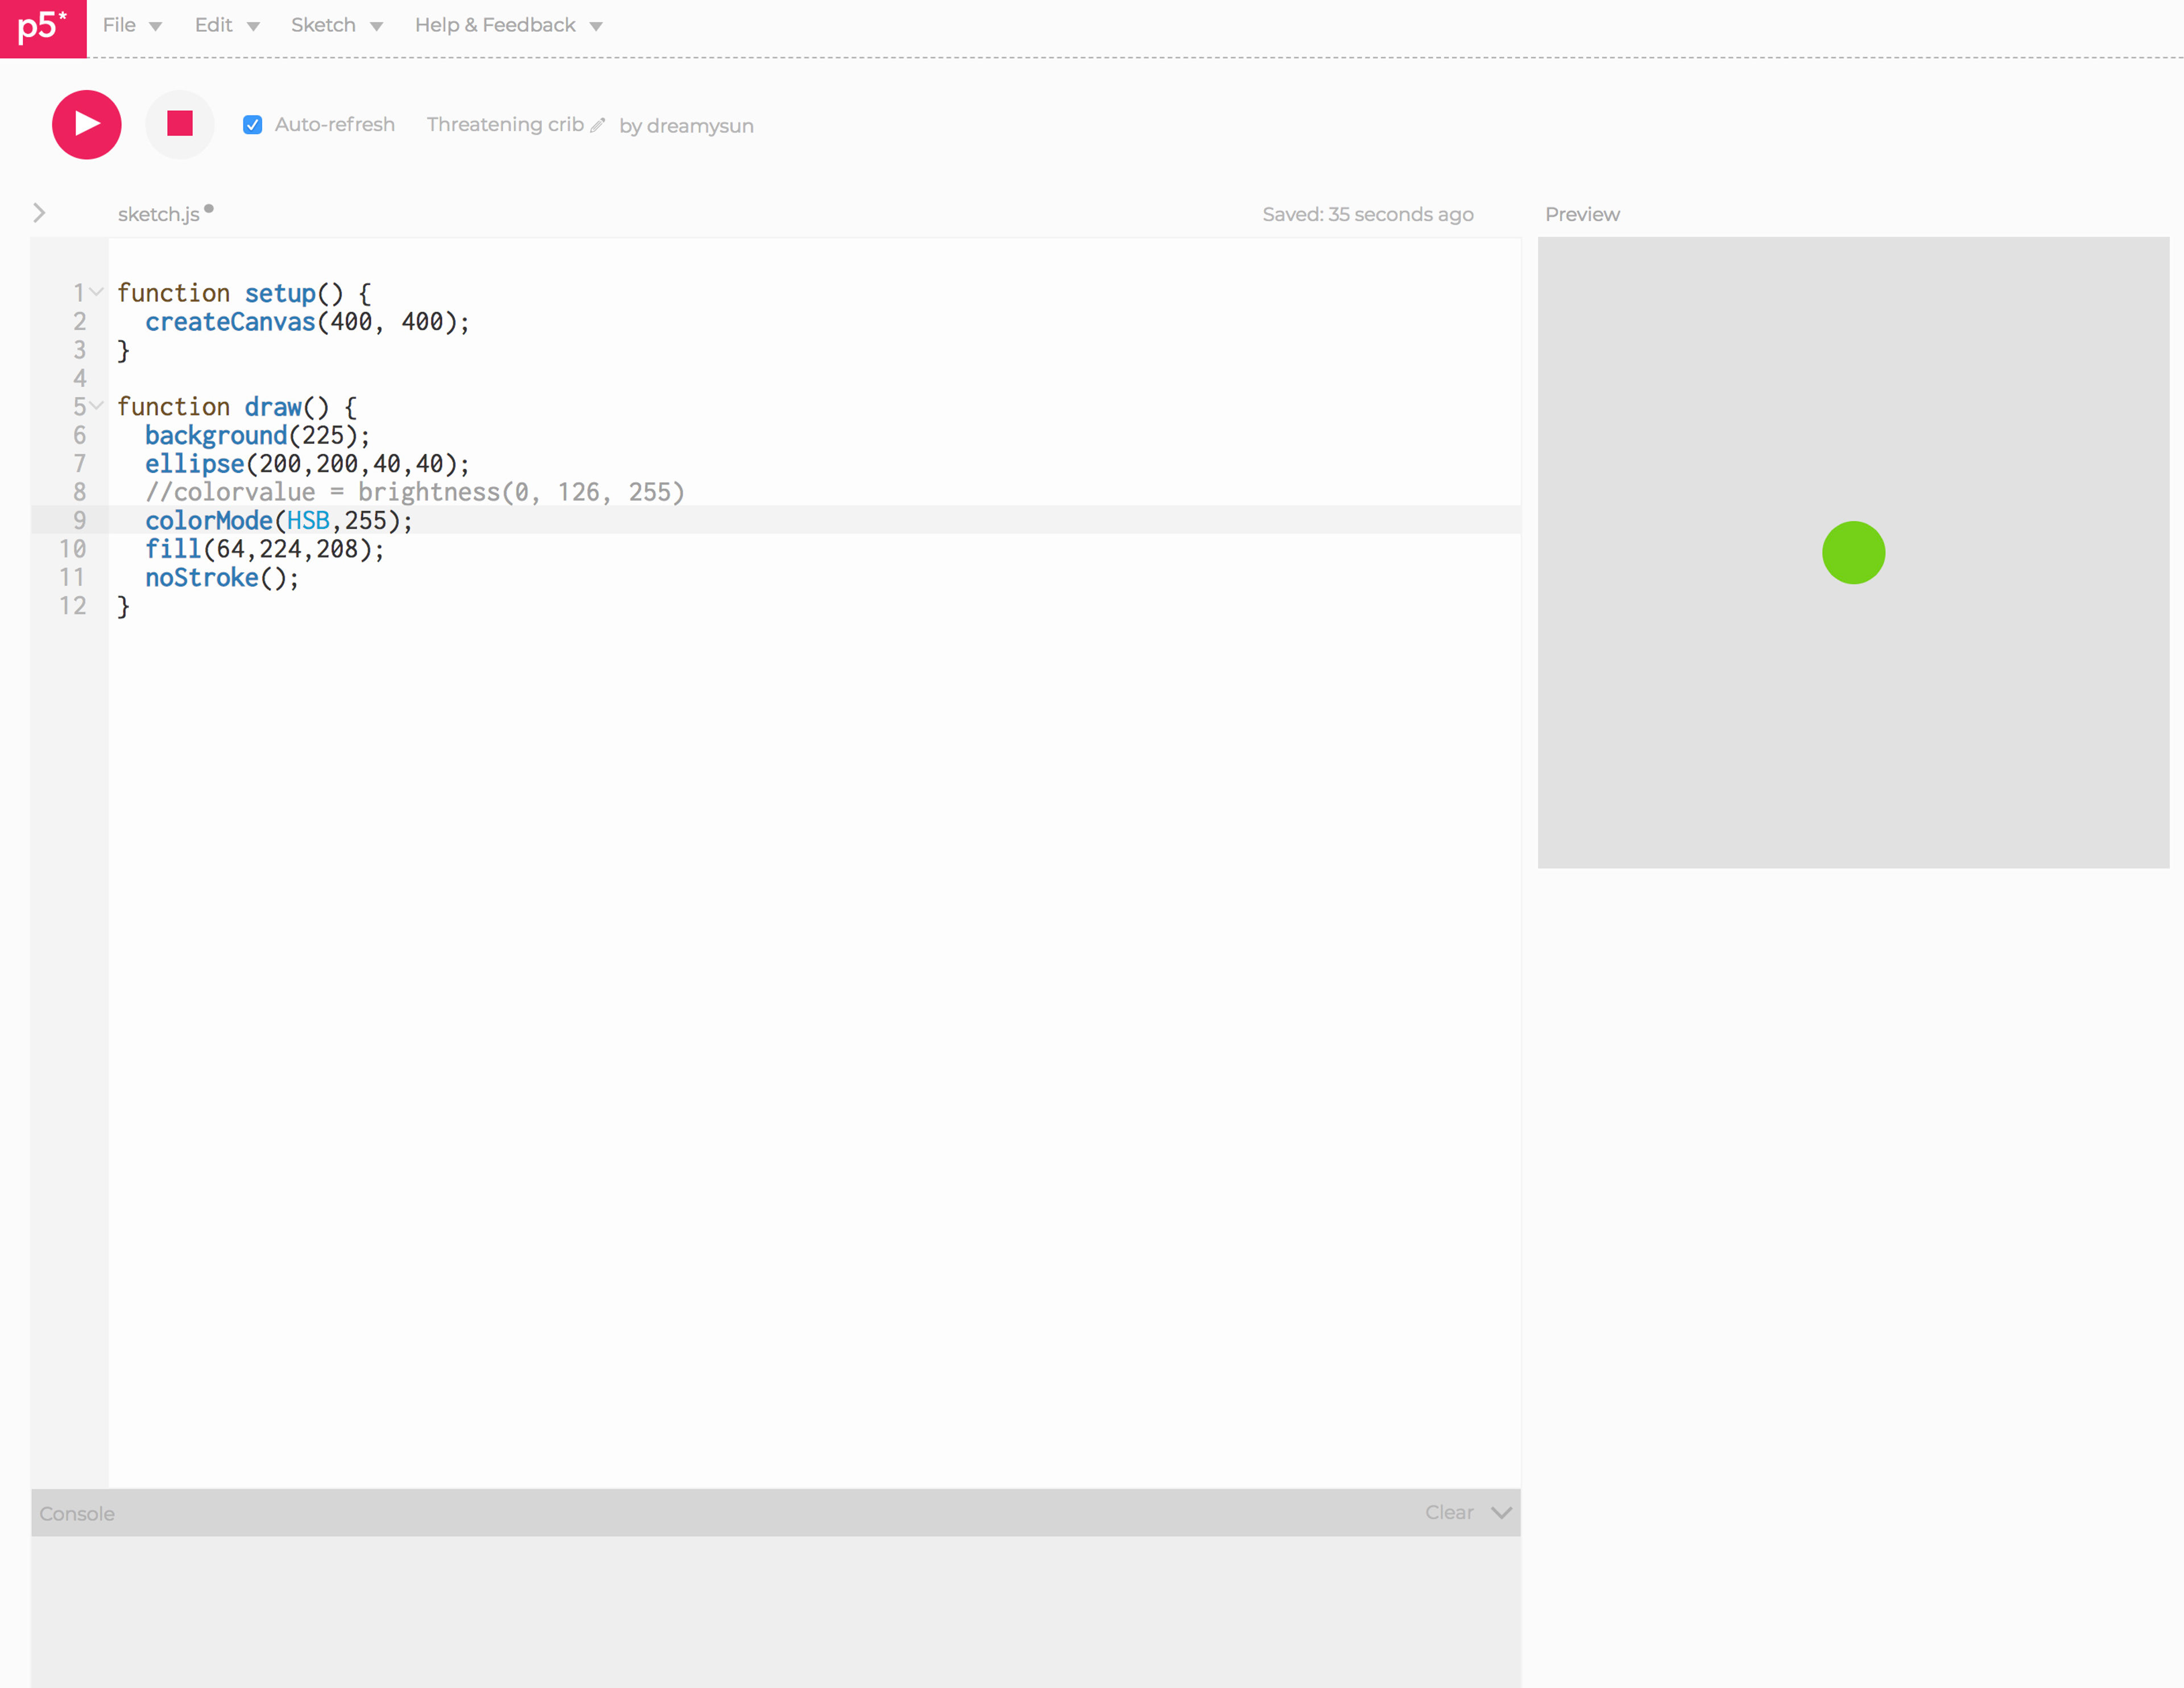2184x1688 pixels.
Task: Collapse the console with chevron
Action: 1501,1512
